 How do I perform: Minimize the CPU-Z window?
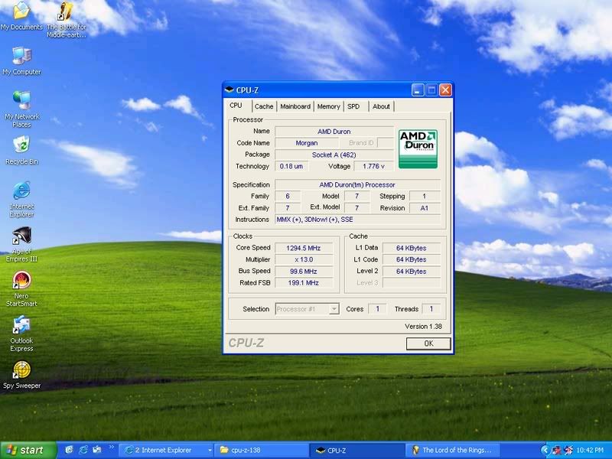point(417,90)
